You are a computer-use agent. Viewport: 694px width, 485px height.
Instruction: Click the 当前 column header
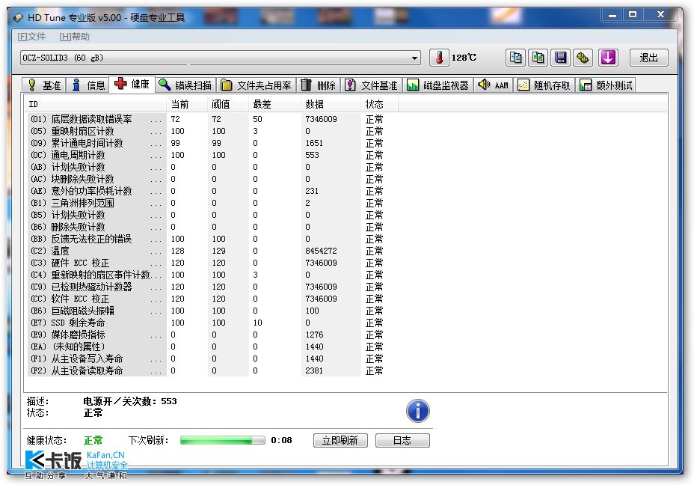[188, 105]
